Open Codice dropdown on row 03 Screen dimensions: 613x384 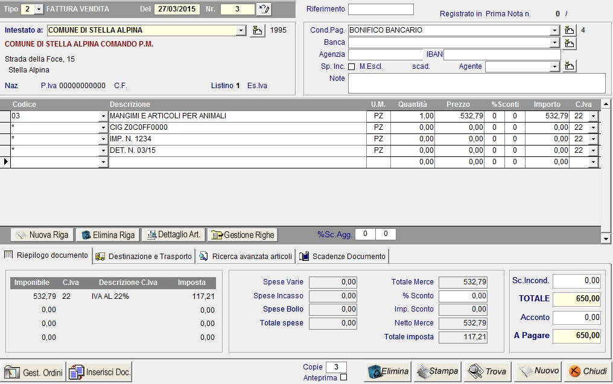103,116
